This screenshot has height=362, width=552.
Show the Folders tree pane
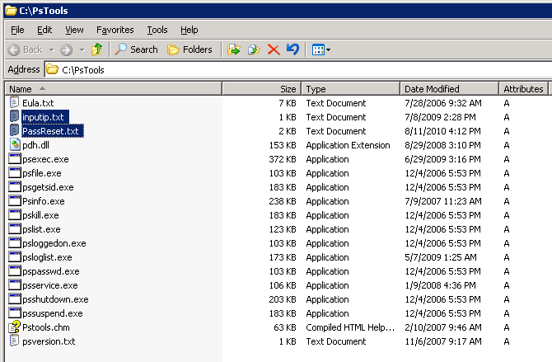pos(189,49)
